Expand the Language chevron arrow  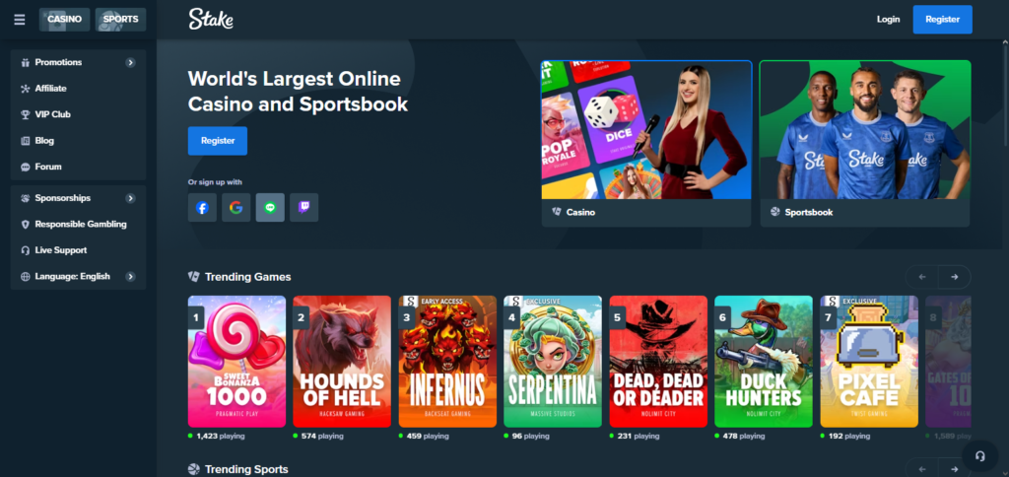point(131,276)
